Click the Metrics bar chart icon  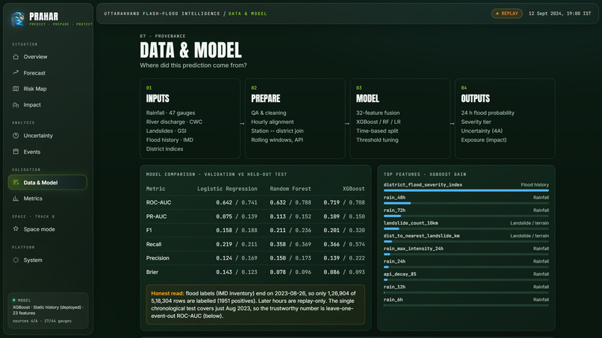[x=16, y=198]
